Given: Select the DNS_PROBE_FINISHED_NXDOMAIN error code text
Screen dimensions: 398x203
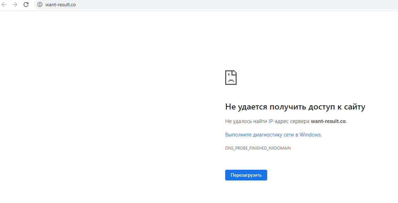Looking at the screenshot, I should pyautogui.click(x=258, y=148).
